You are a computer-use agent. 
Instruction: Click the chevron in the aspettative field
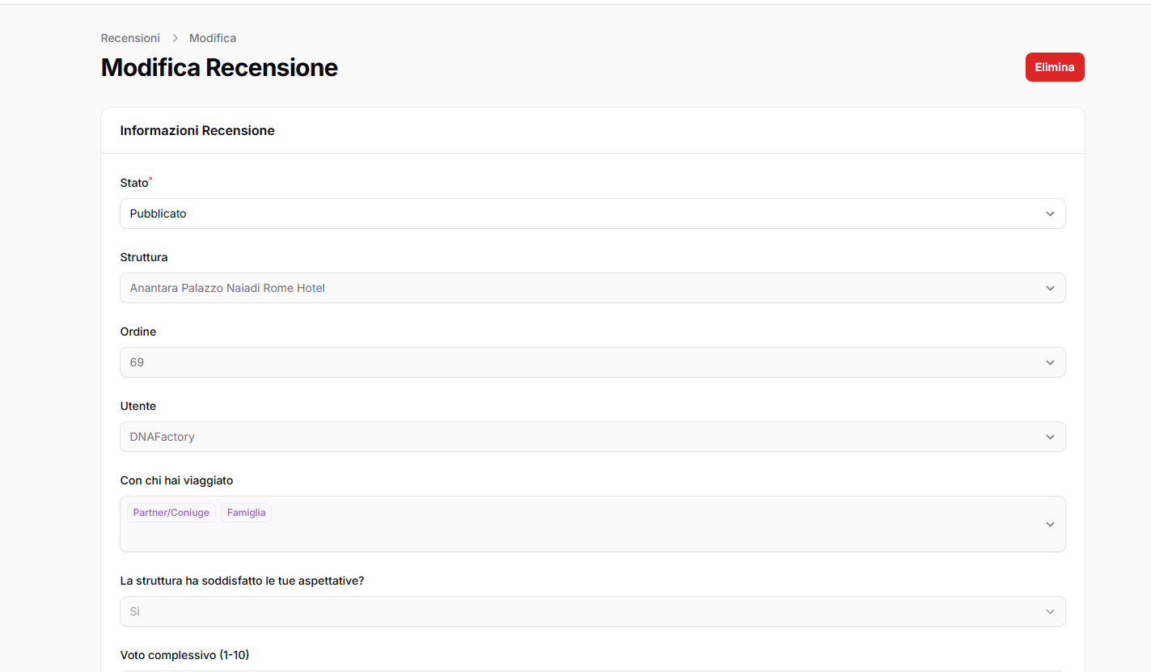tap(1050, 612)
